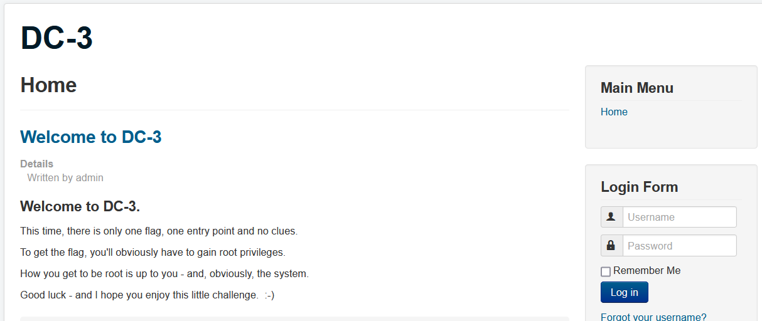The width and height of the screenshot is (762, 321).
Task: Open the Welcome to DC-3 article title
Action: [x=91, y=137]
